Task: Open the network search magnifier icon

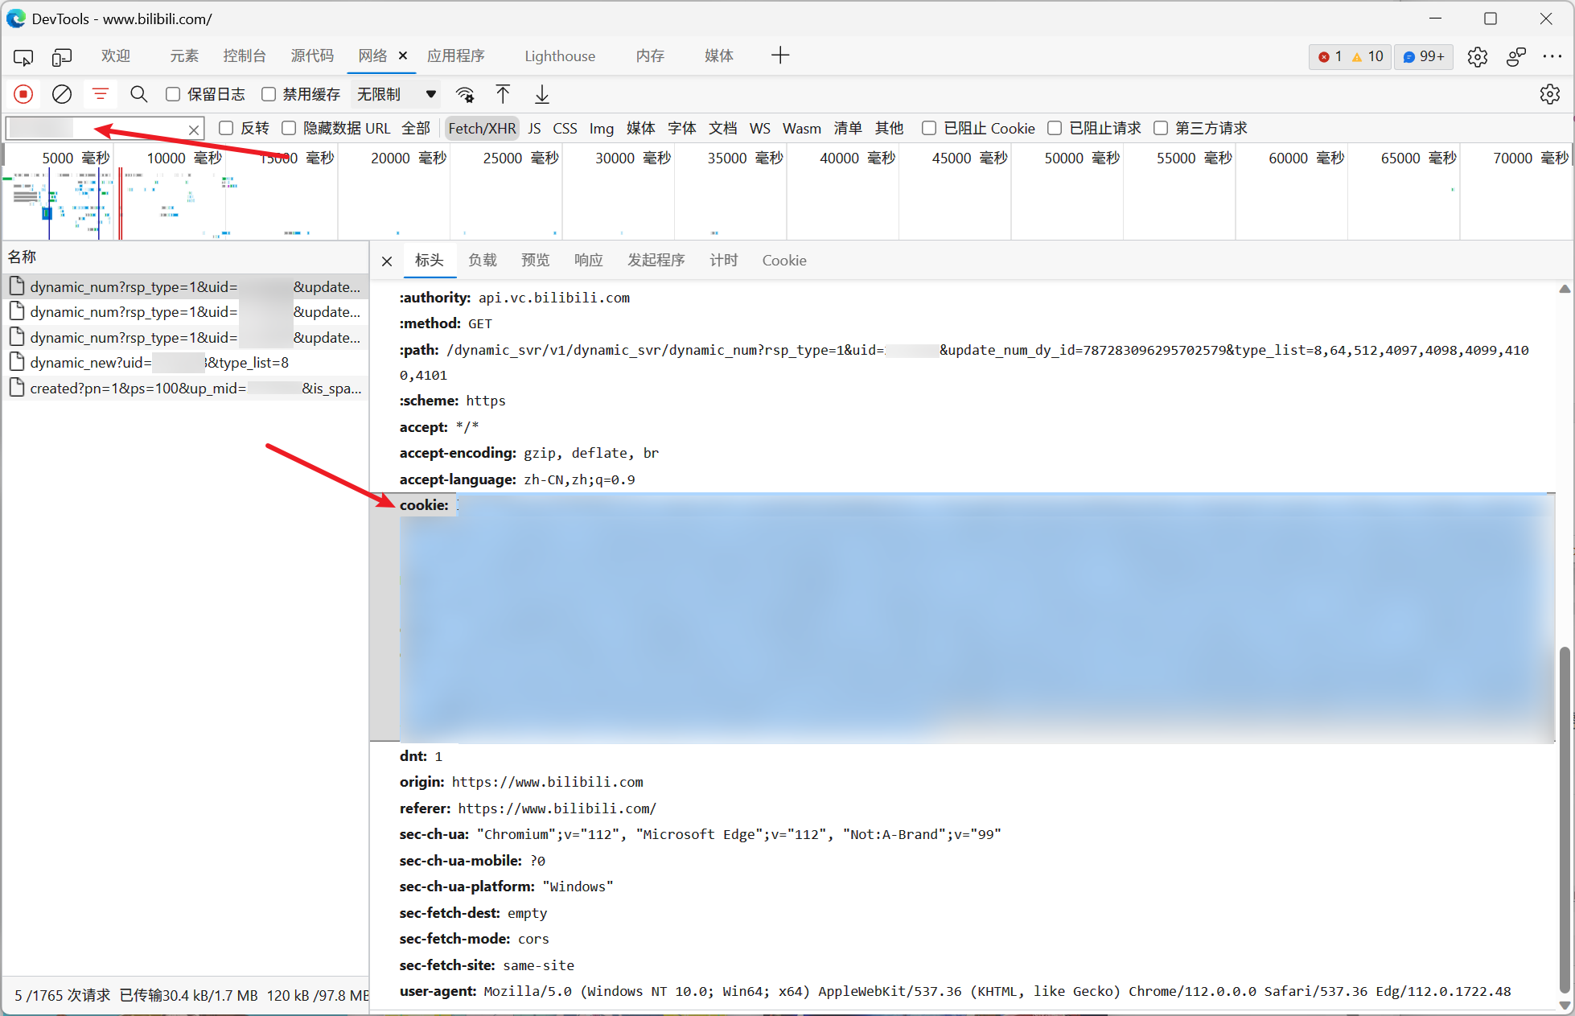Action: click(138, 94)
